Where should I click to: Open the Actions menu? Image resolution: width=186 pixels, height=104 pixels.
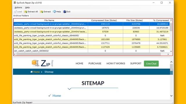[x=18, y=8]
